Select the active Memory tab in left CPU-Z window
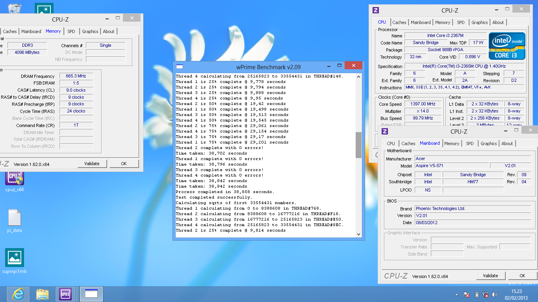Image resolution: width=538 pixels, height=302 pixels. click(x=53, y=31)
